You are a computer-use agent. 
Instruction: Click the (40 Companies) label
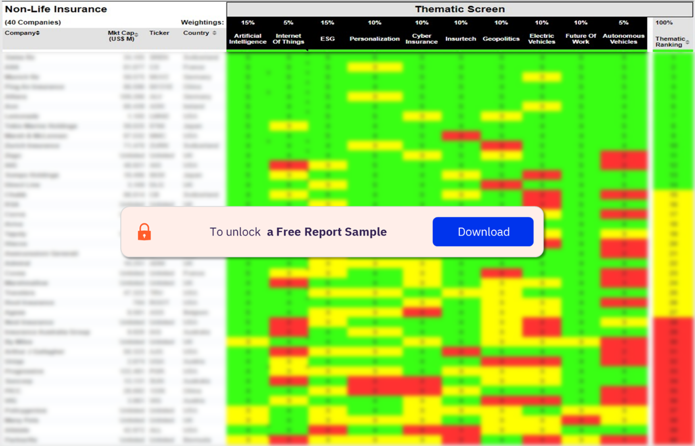[33, 22]
